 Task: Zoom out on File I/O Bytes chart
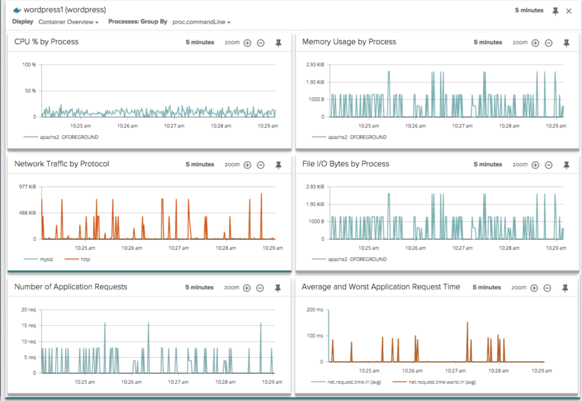(x=548, y=165)
